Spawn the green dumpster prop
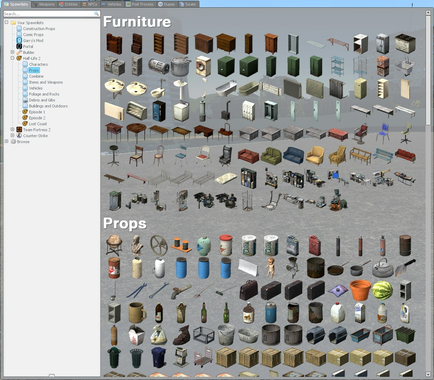Viewport: 434px width, 380px height. (405, 335)
